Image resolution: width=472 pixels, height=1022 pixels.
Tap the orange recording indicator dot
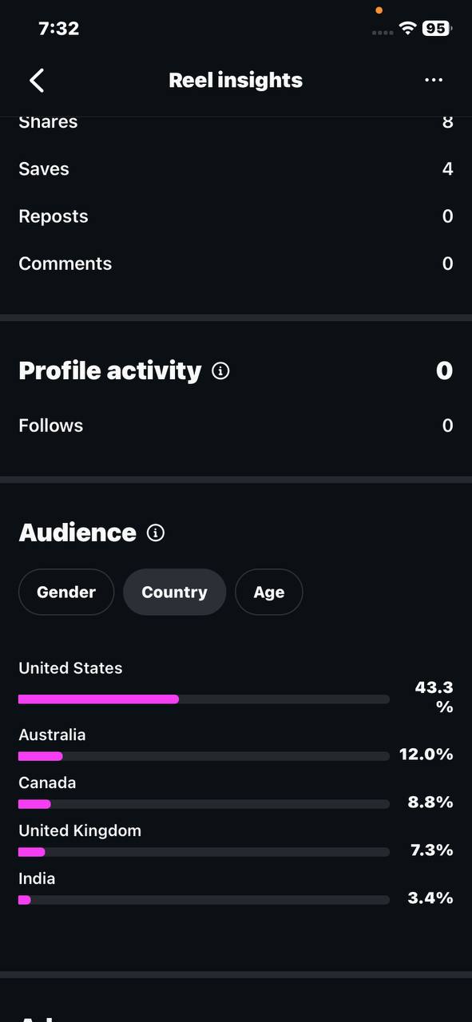pos(379,10)
